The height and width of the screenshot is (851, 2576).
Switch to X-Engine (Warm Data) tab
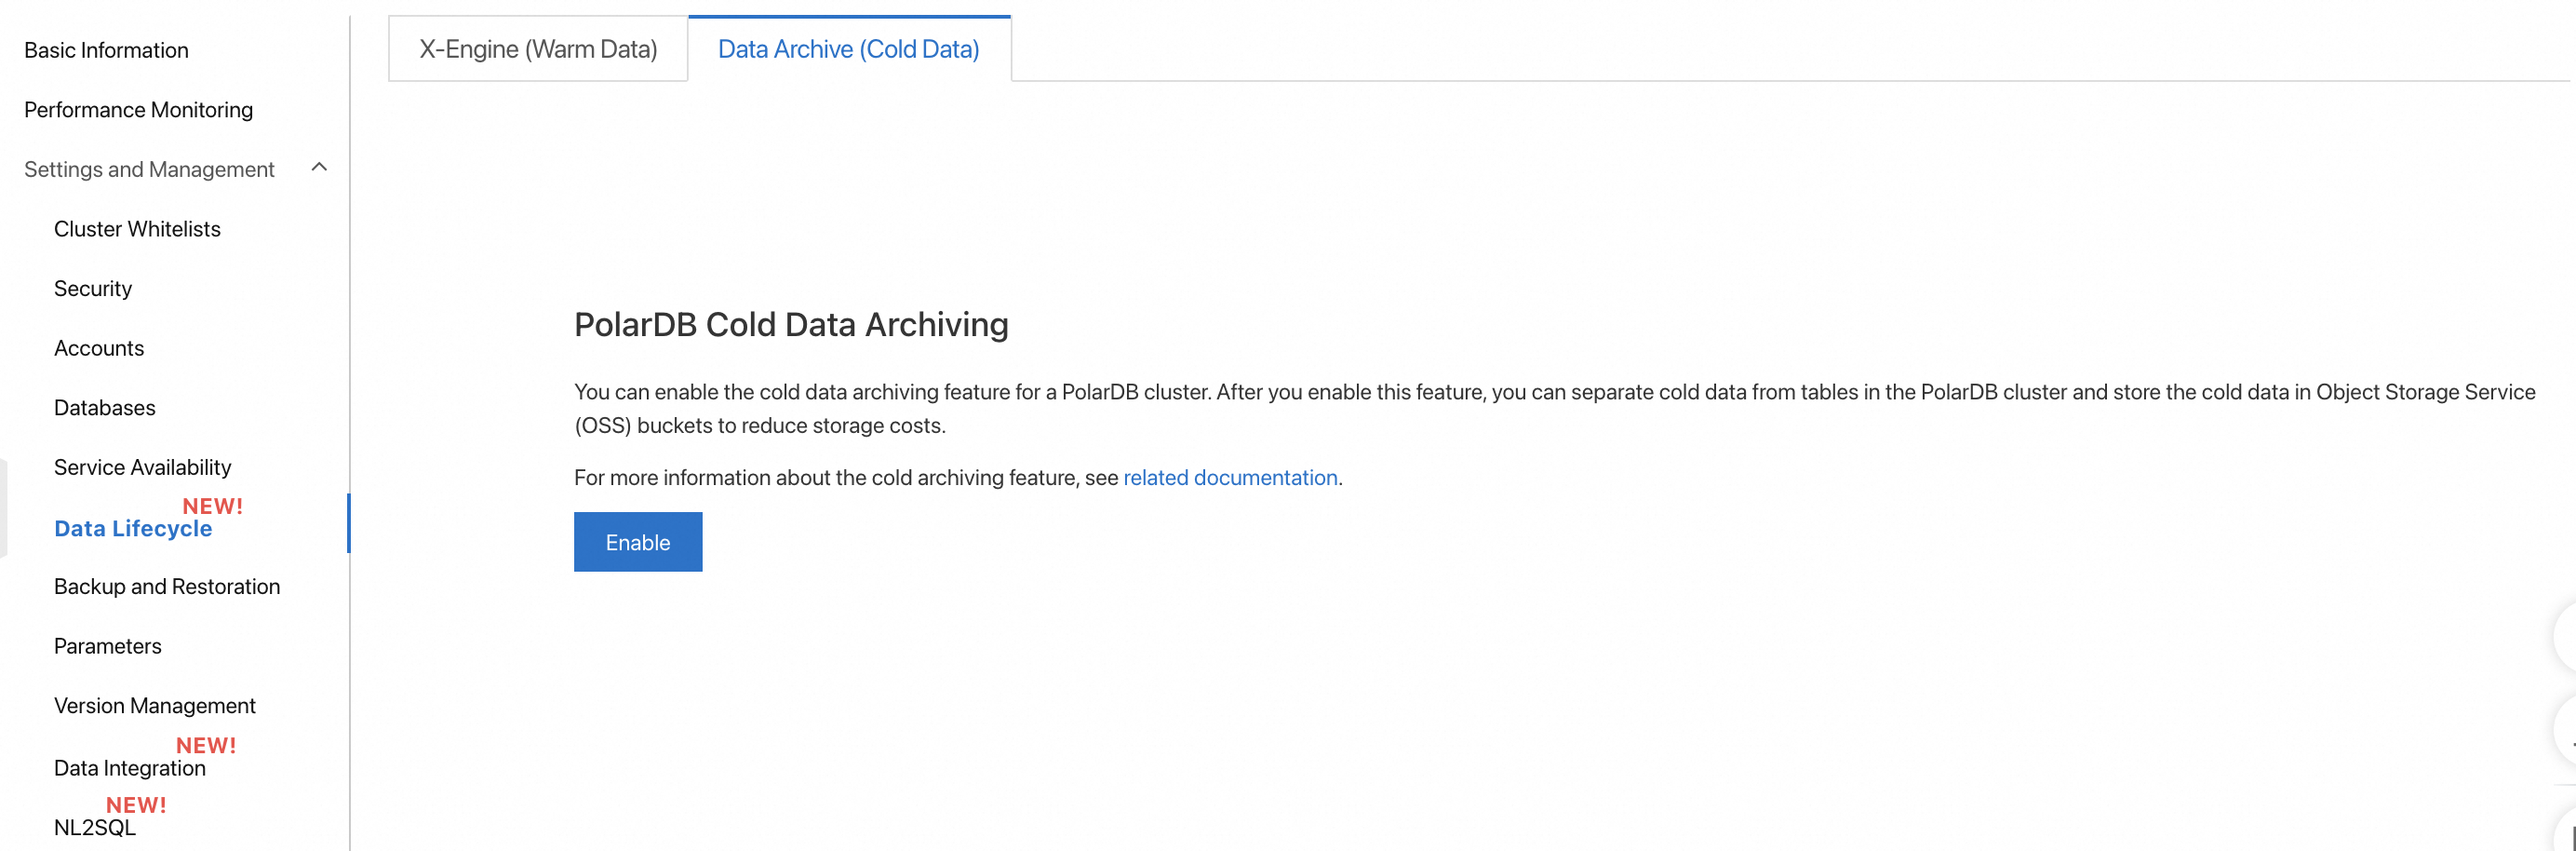pos(538,49)
